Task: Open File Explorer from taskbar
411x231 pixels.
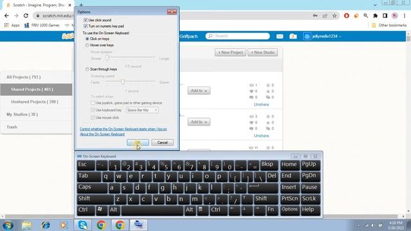Action: coord(26,225)
